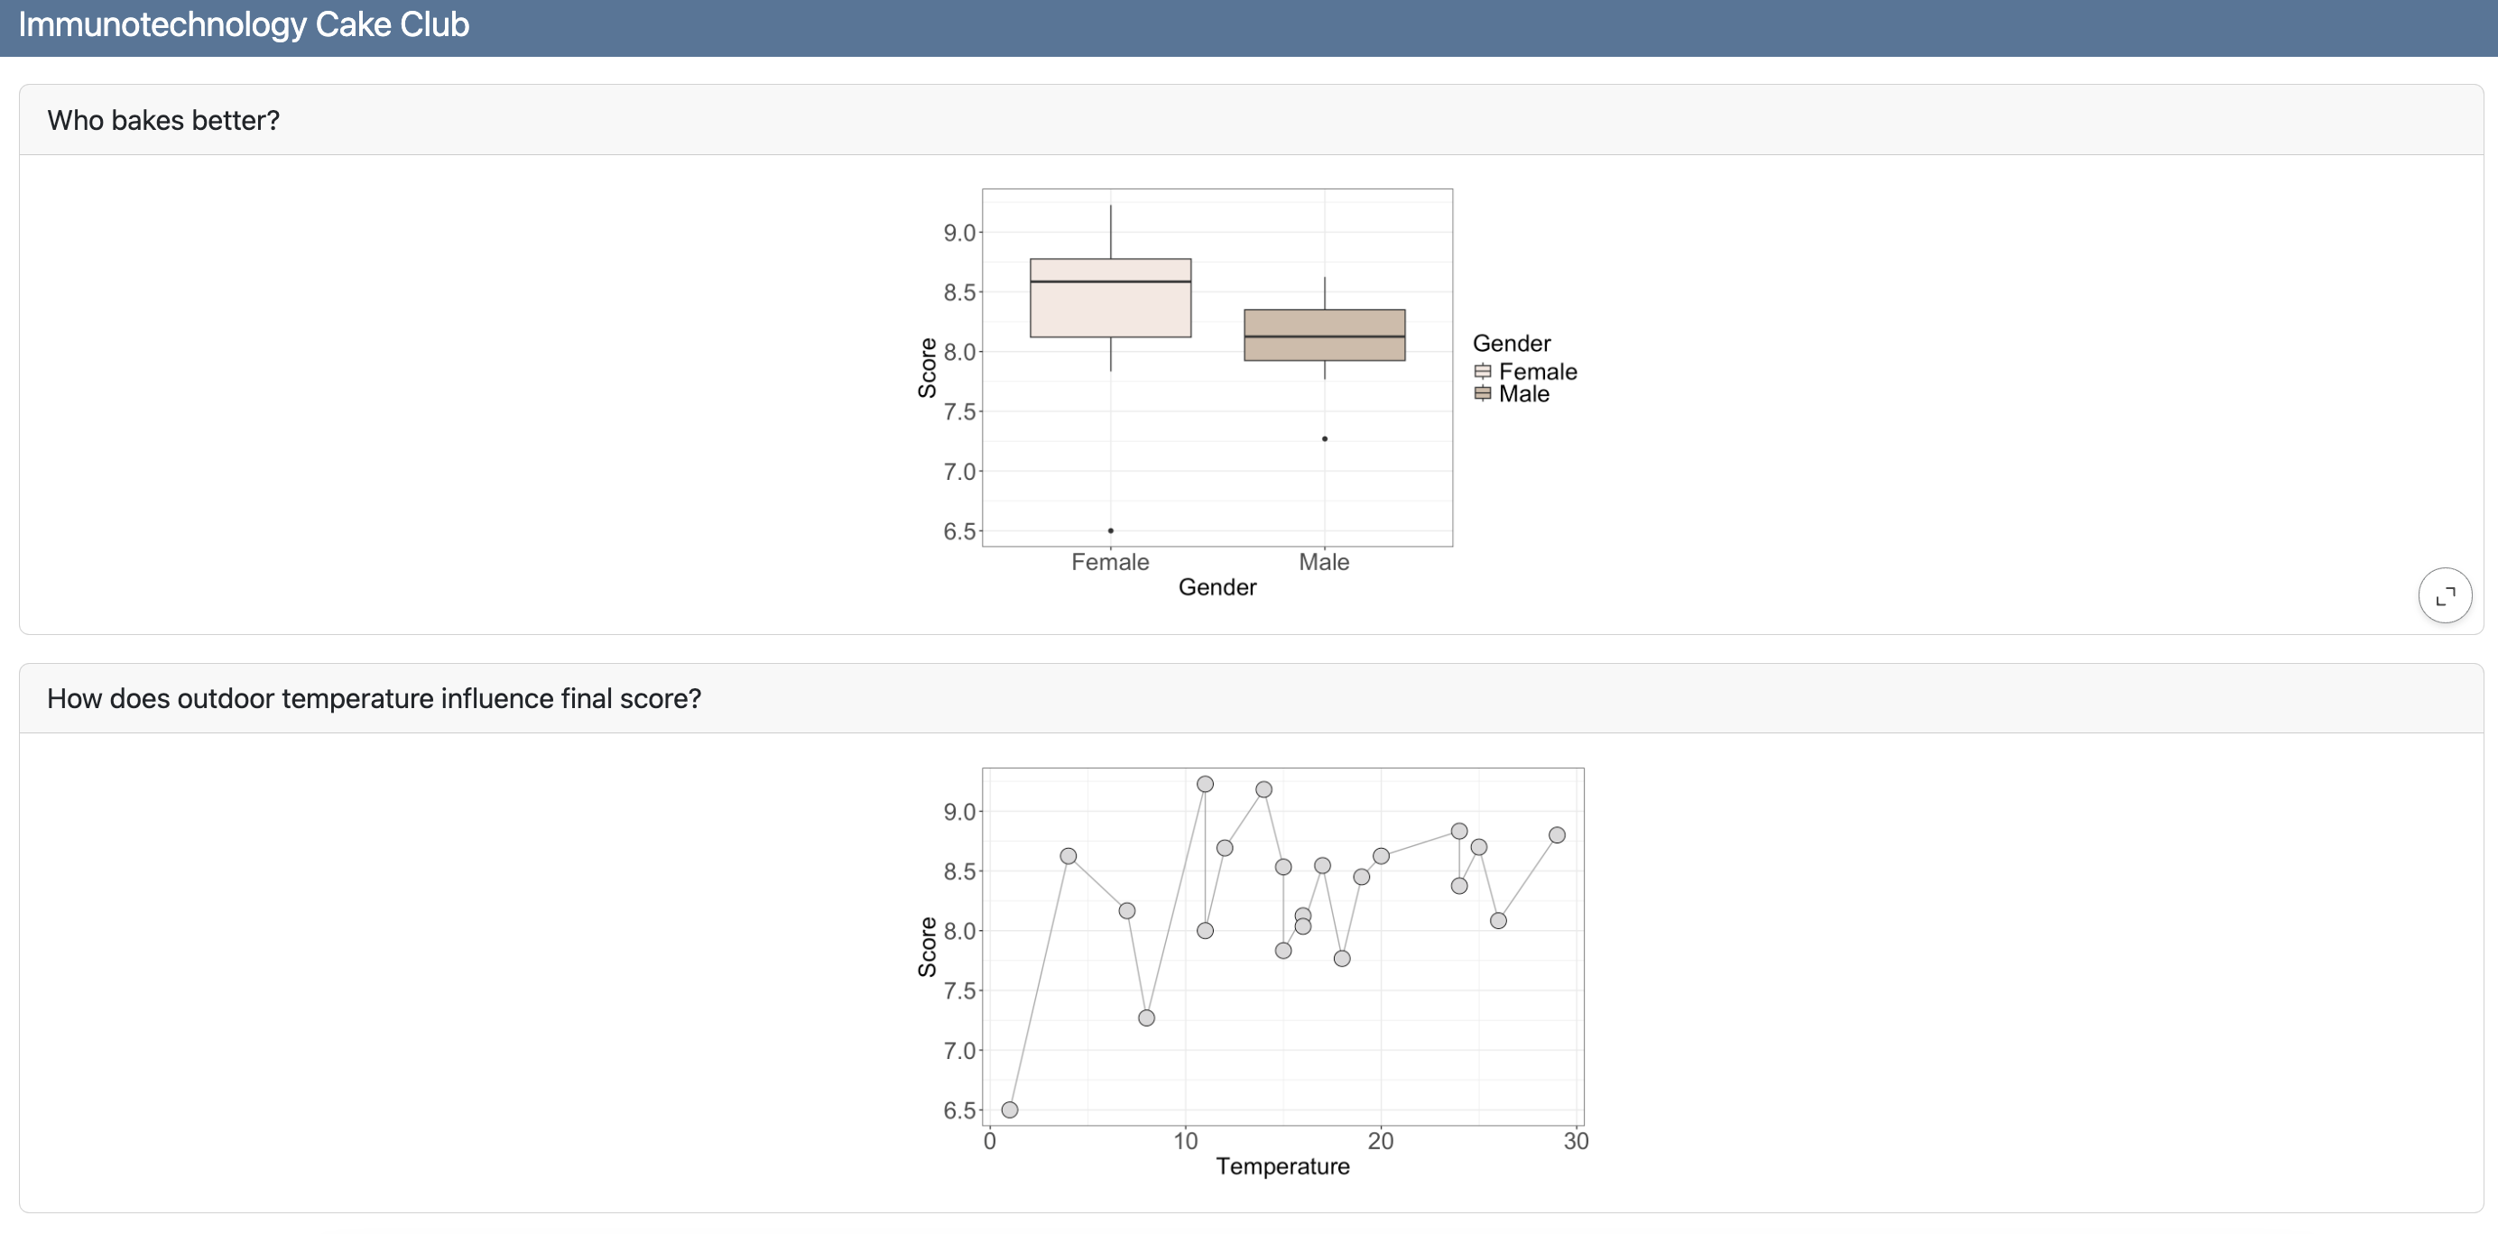2498x1234 pixels.
Task: Click the scatter point near temperature 8, score 7.3
Action: pyautogui.click(x=1146, y=1018)
